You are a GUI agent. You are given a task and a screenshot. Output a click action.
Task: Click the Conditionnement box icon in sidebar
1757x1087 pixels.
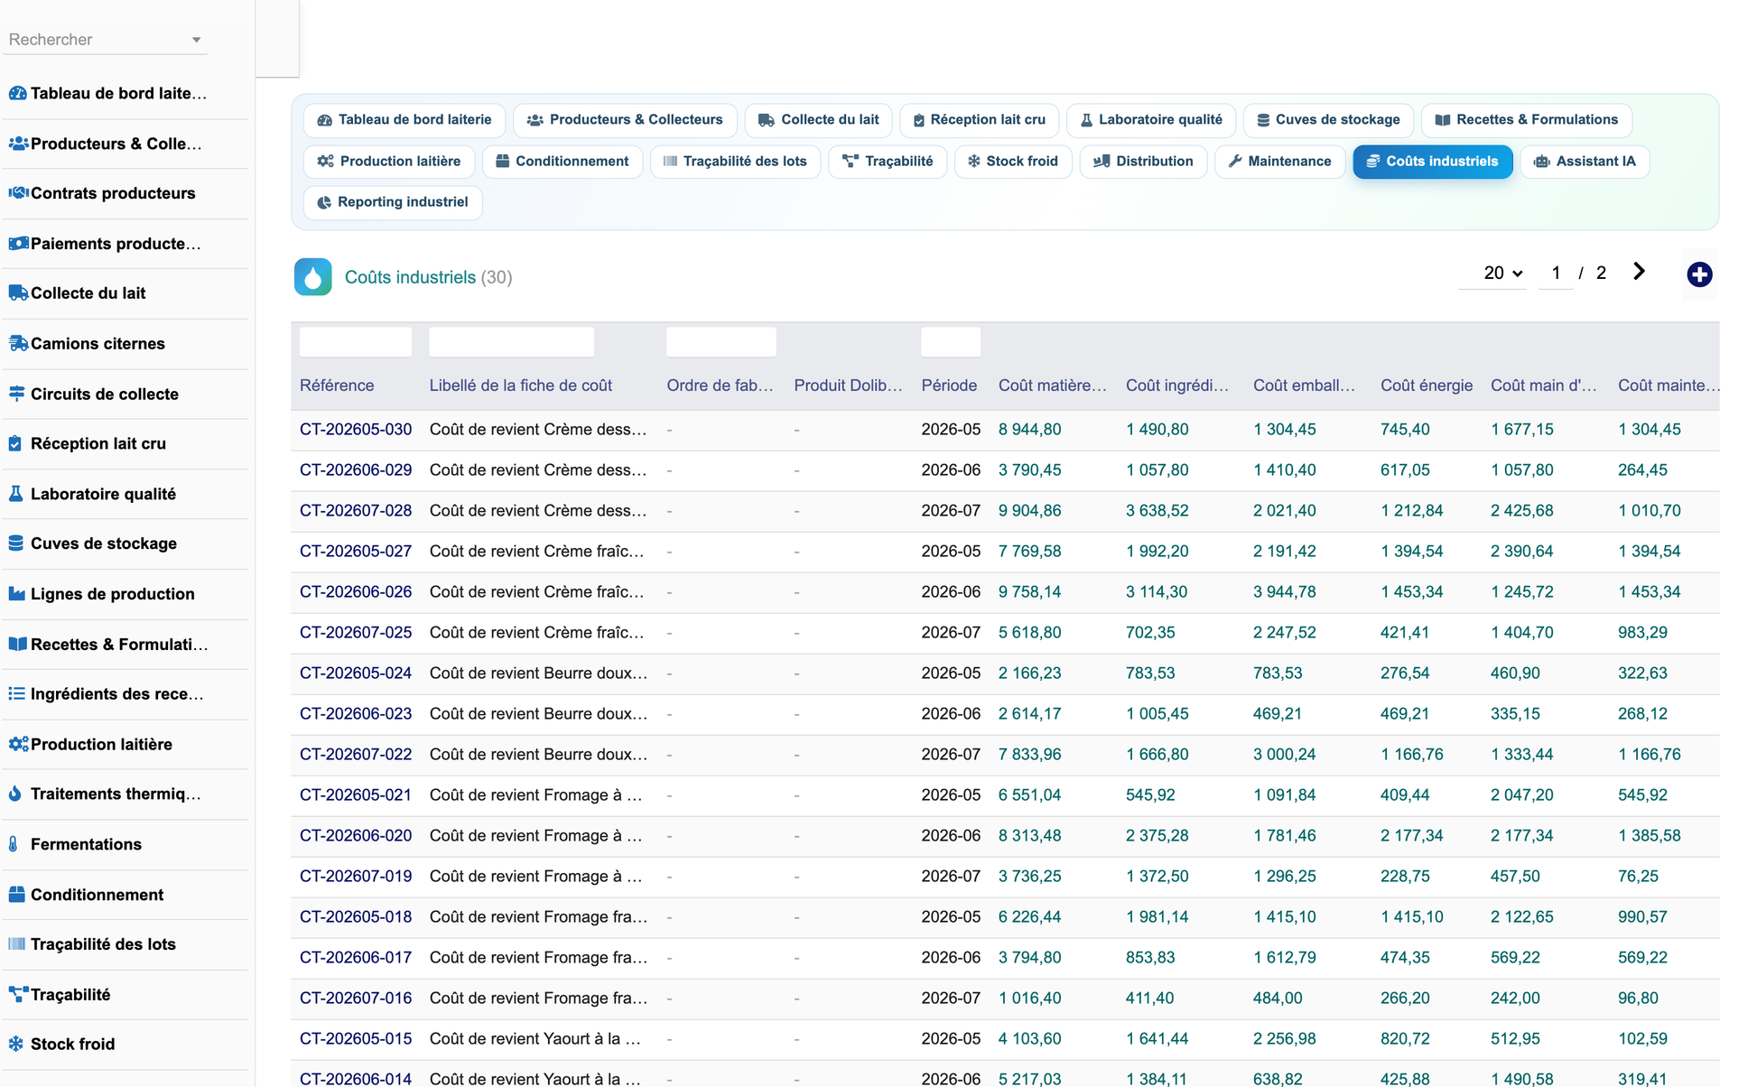16,895
